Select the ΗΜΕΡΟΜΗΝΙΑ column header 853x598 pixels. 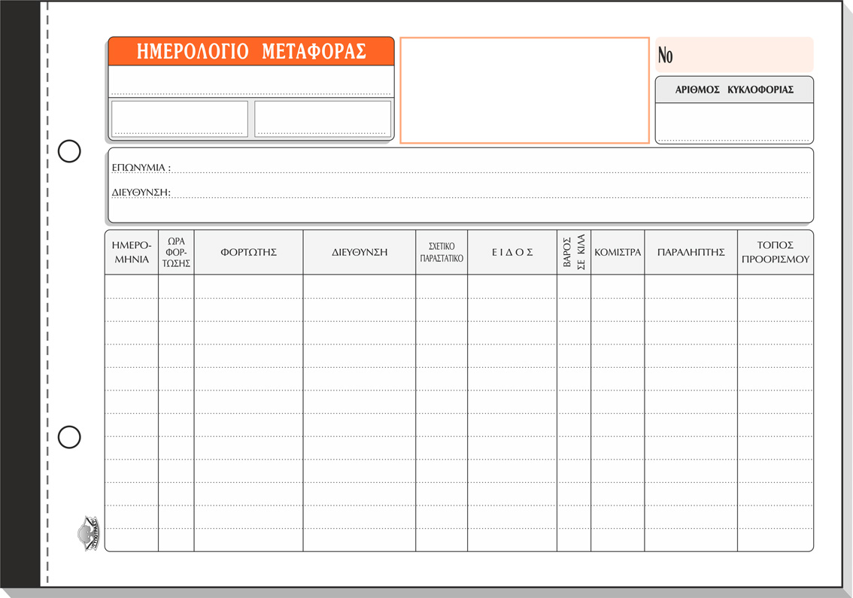tap(132, 252)
